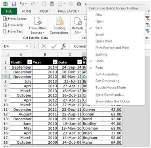Enable Print Preview and Print option
Image resolution: width=151 pixels, height=148 pixels.
tap(112, 48)
